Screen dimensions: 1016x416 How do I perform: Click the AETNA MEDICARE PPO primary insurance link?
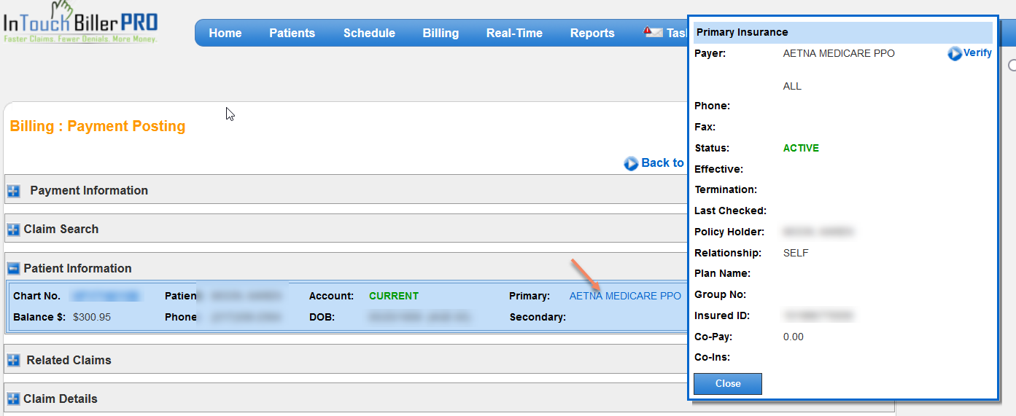tap(625, 296)
